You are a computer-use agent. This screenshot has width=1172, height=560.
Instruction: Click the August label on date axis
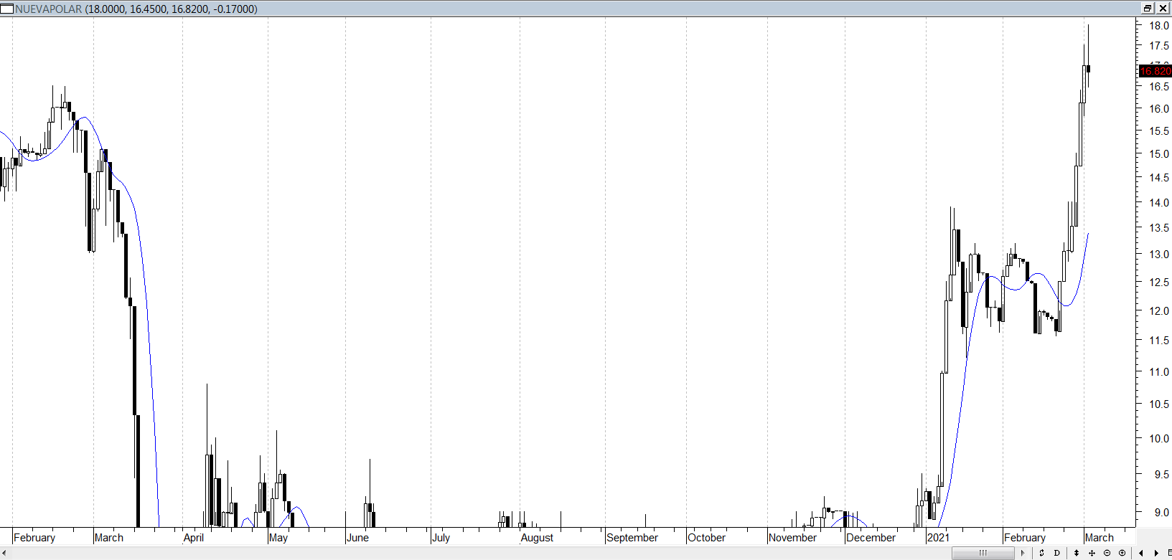click(x=537, y=538)
